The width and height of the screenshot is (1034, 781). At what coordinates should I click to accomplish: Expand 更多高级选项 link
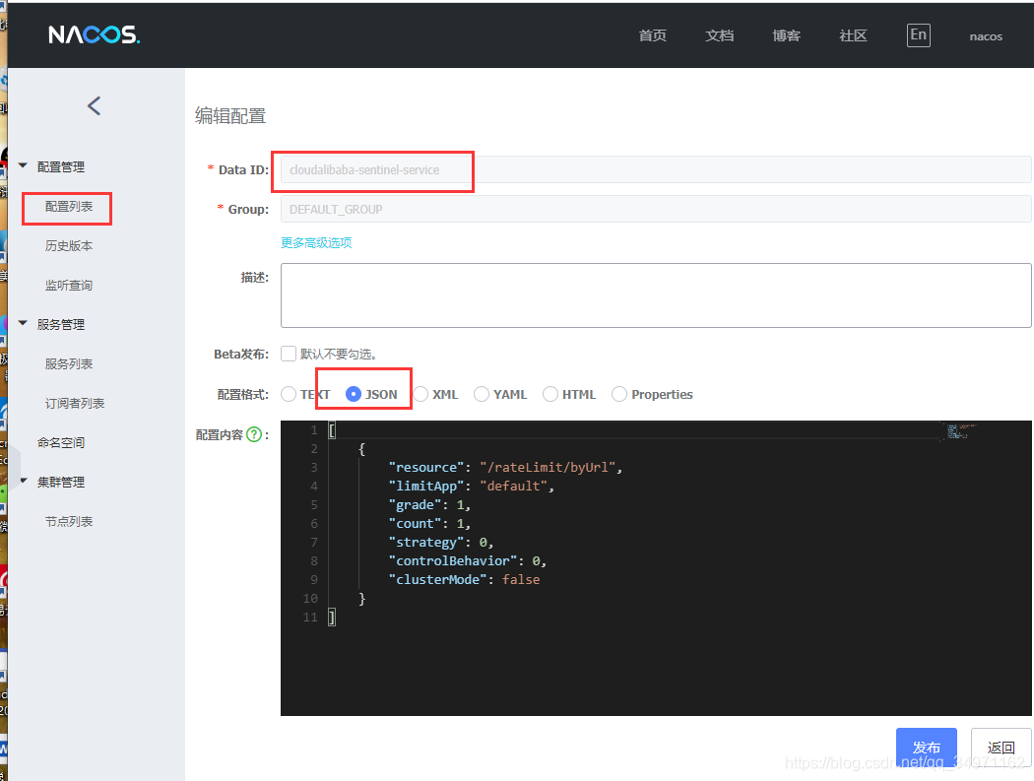[316, 242]
